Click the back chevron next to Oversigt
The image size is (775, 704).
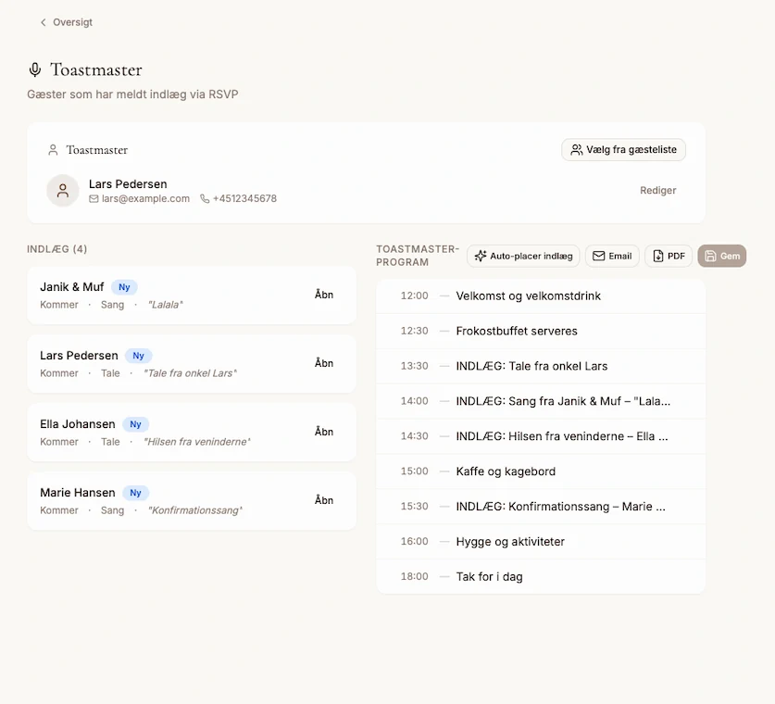43,22
